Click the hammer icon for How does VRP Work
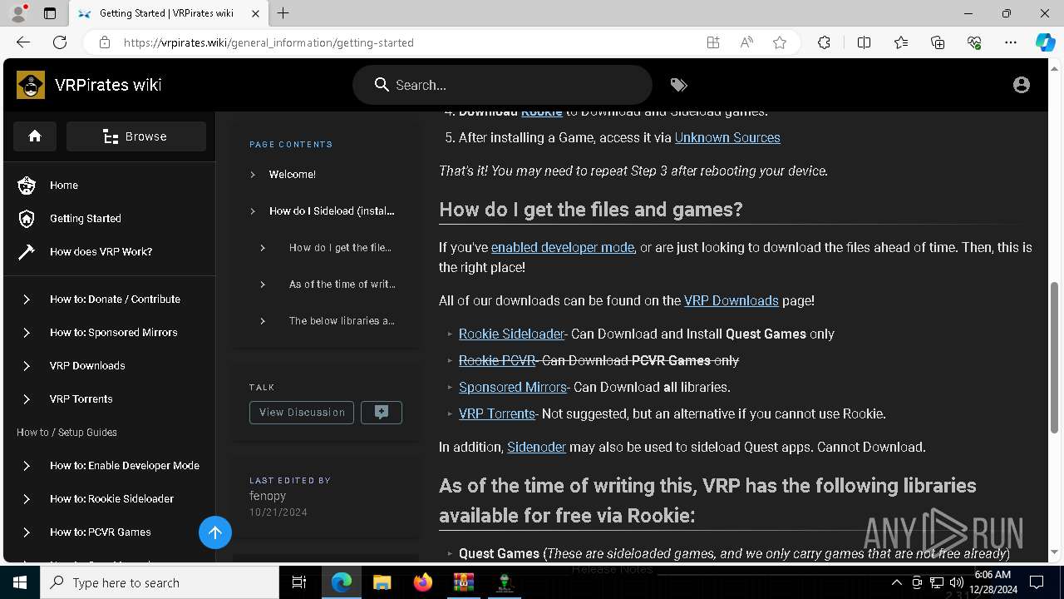 tap(27, 251)
